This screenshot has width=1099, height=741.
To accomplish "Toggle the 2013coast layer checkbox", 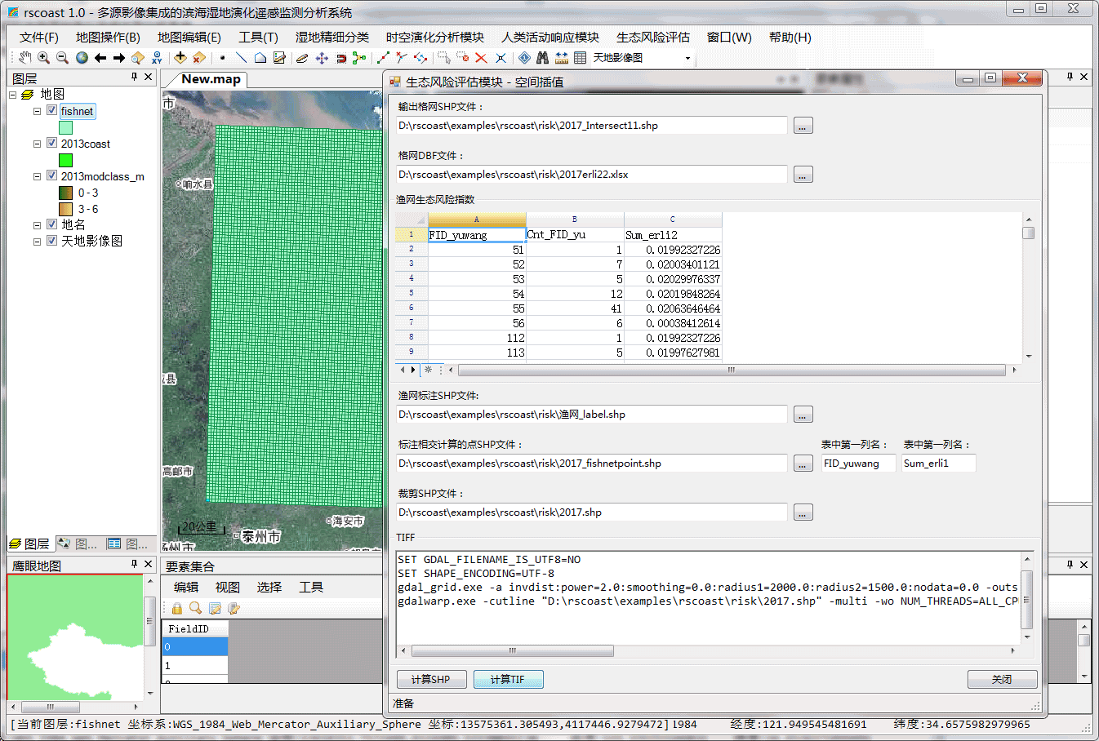I will [51, 143].
